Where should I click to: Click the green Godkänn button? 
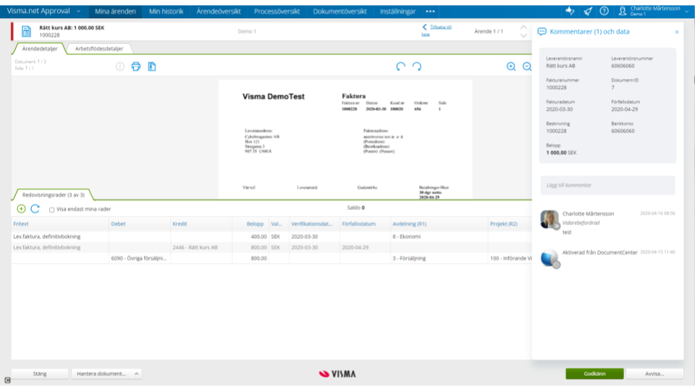594,374
